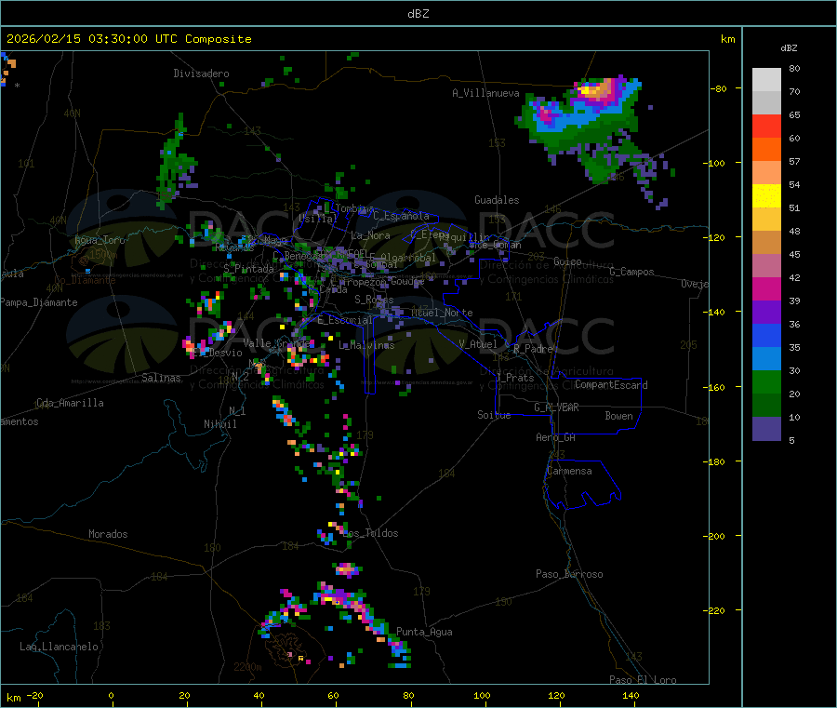The width and height of the screenshot is (837, 708).
Task: Select the 5 dBZ purple legend swatch
Action: 766,429
